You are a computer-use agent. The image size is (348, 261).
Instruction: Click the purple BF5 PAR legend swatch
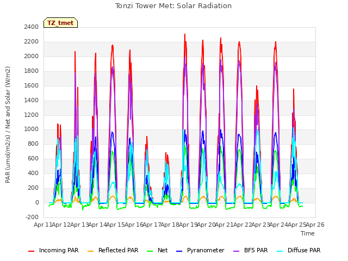(237, 251)
